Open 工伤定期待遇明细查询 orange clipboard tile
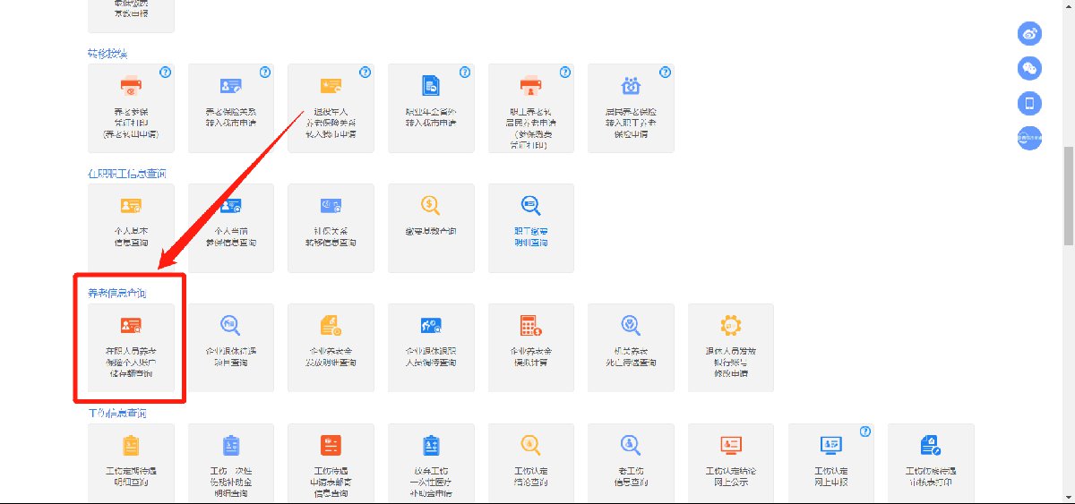 (x=132, y=464)
